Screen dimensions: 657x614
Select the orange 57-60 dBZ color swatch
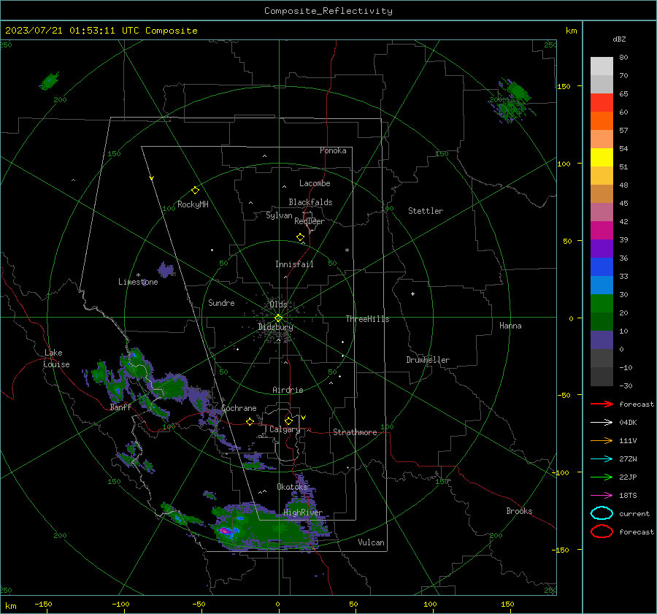click(x=602, y=121)
